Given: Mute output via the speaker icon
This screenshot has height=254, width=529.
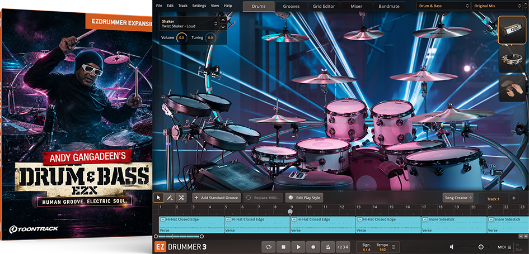Looking at the screenshot, I should point(452,247).
